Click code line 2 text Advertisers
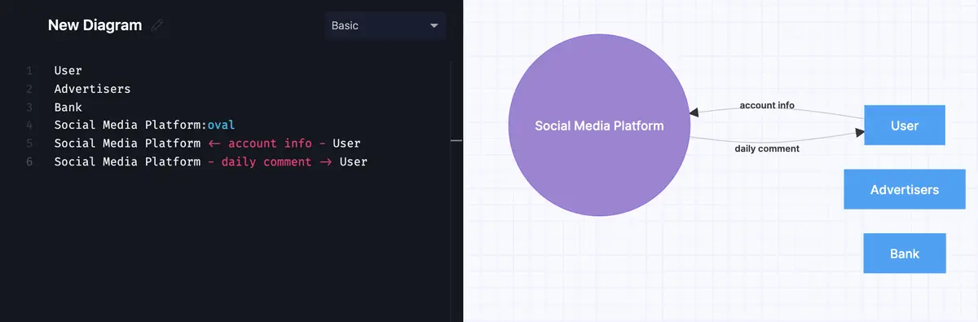This screenshot has width=978, height=322. pyautogui.click(x=92, y=89)
